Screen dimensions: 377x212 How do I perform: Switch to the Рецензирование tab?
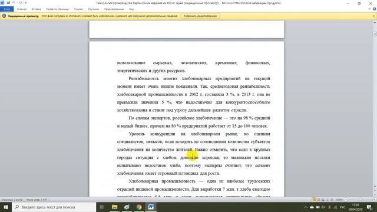point(114,9)
